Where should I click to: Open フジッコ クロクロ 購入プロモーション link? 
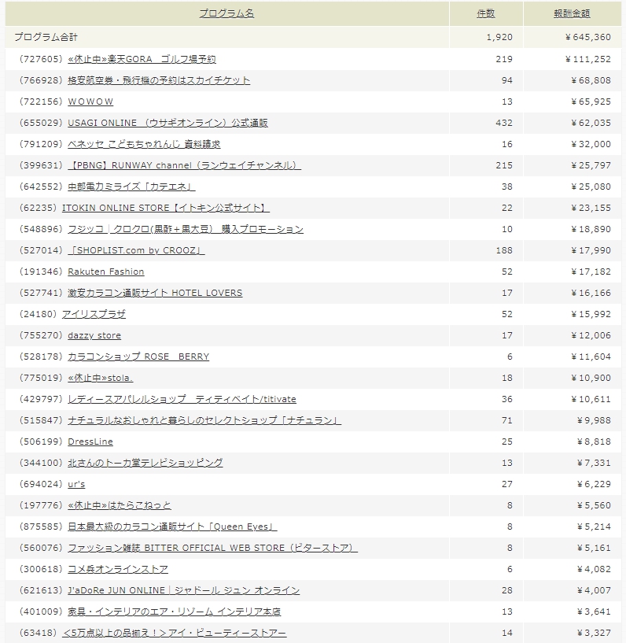186,229
